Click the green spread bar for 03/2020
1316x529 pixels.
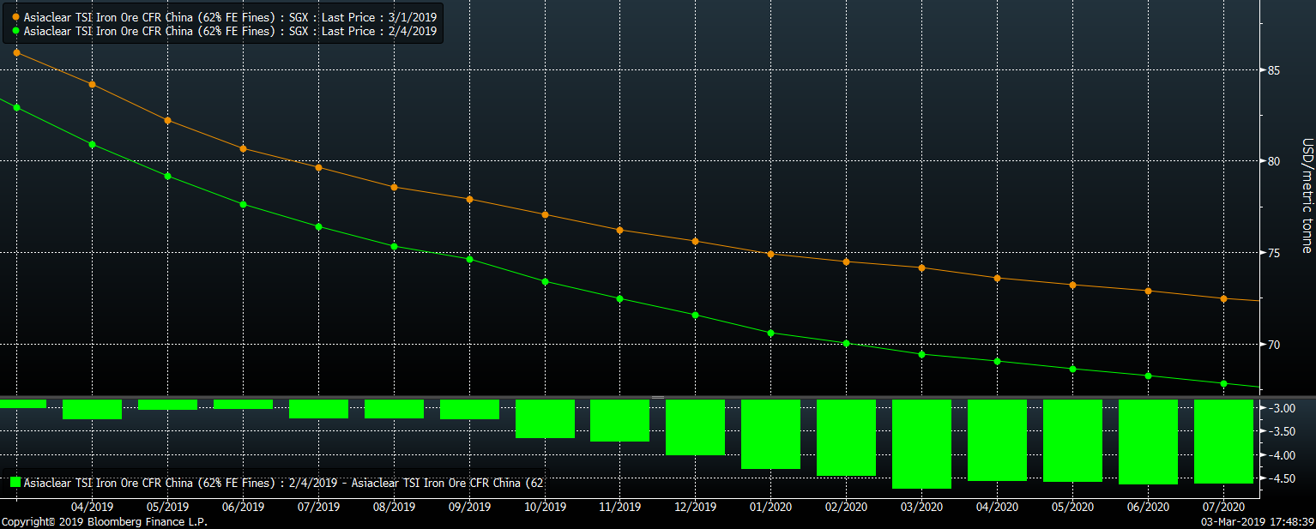[921, 443]
